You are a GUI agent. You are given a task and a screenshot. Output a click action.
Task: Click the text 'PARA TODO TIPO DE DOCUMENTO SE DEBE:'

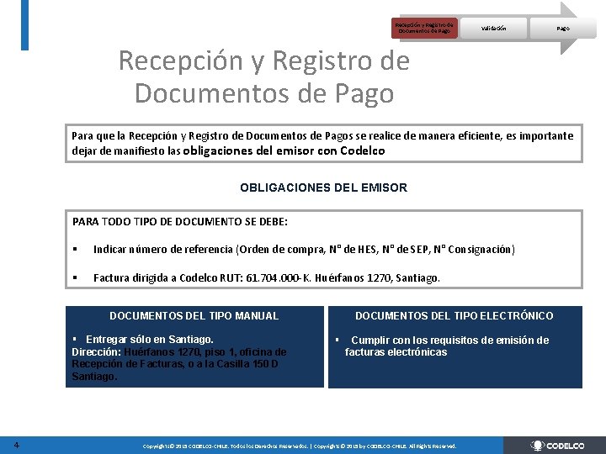180,222
